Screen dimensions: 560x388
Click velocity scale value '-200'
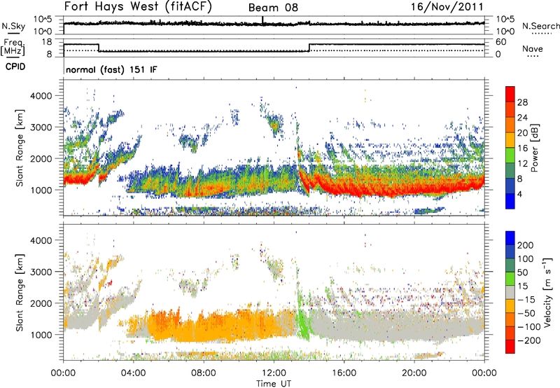click(528, 340)
